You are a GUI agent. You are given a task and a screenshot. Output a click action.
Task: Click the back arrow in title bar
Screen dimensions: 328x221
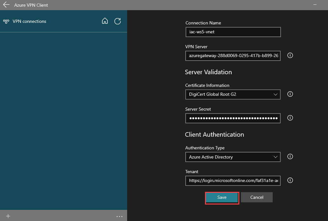[6, 5]
